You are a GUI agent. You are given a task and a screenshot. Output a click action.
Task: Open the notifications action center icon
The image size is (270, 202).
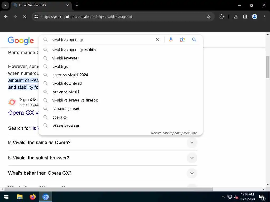[x=262, y=197]
